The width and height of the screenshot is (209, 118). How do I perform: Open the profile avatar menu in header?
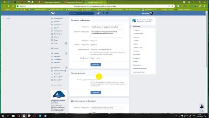click(x=152, y=13)
